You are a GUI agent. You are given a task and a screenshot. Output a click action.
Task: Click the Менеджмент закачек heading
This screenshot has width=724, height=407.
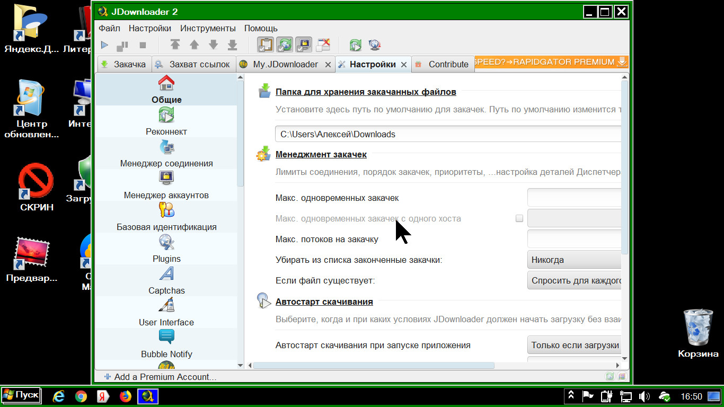click(x=321, y=154)
